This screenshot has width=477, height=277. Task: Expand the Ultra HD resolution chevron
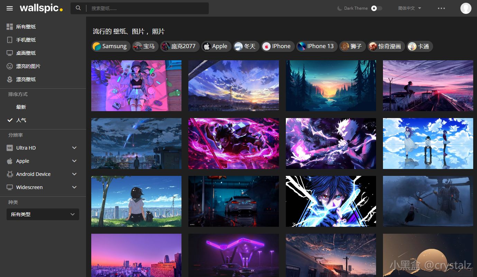point(74,148)
